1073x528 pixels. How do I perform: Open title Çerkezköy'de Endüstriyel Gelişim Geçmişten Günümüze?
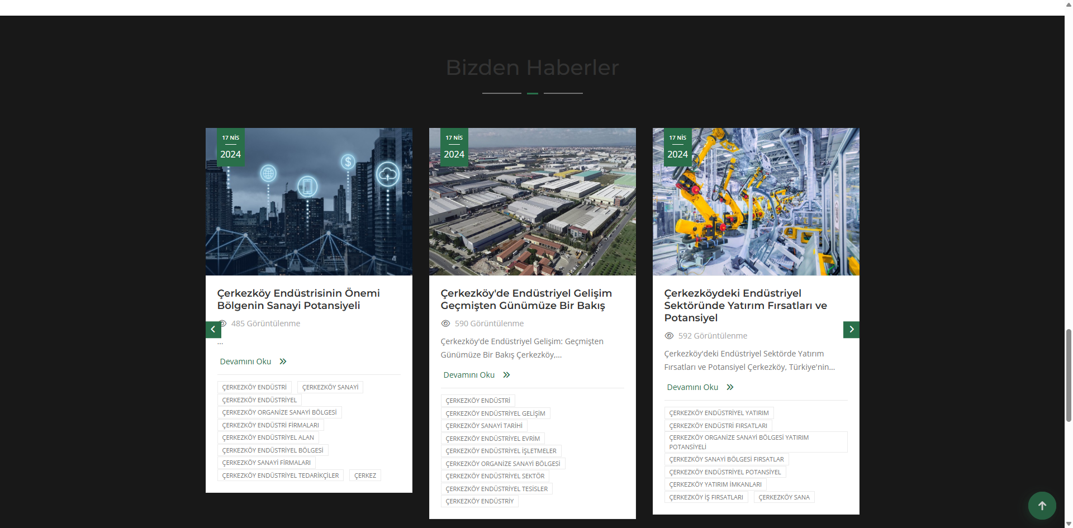[526, 299]
